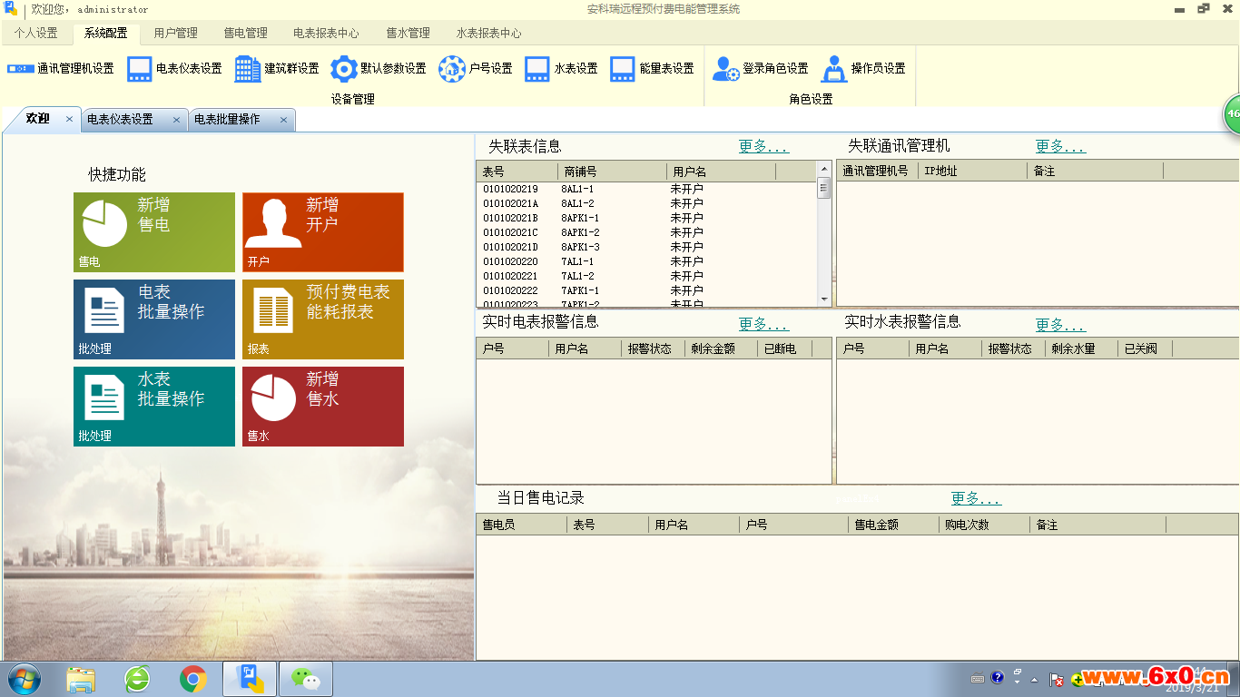Click 通讯管理机号 column header
Image resolution: width=1240 pixels, height=697 pixels.
[877, 171]
